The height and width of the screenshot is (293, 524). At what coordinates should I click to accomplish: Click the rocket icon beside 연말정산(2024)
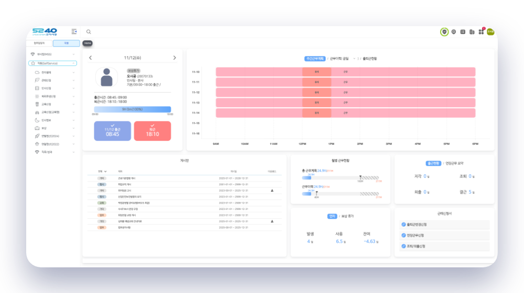(x=37, y=136)
